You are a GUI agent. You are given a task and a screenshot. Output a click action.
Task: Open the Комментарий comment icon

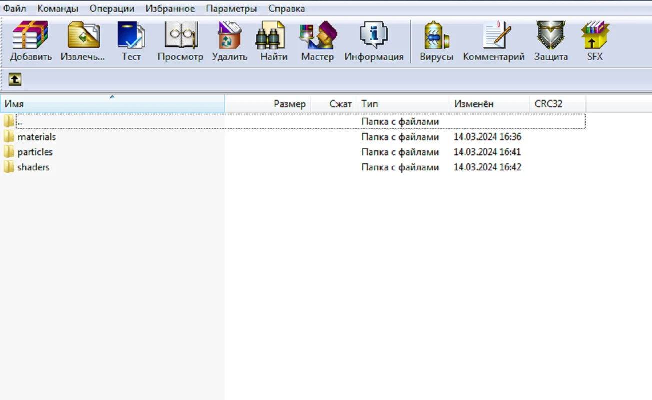click(497, 35)
